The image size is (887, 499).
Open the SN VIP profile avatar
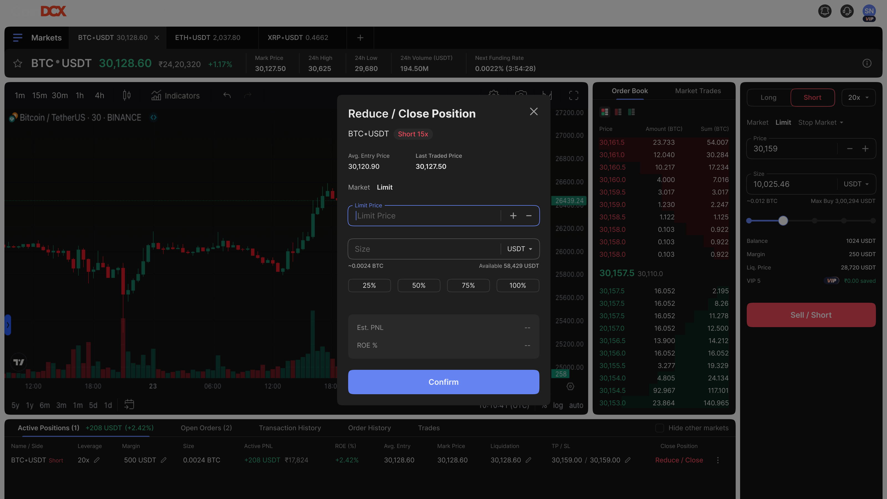click(x=869, y=13)
